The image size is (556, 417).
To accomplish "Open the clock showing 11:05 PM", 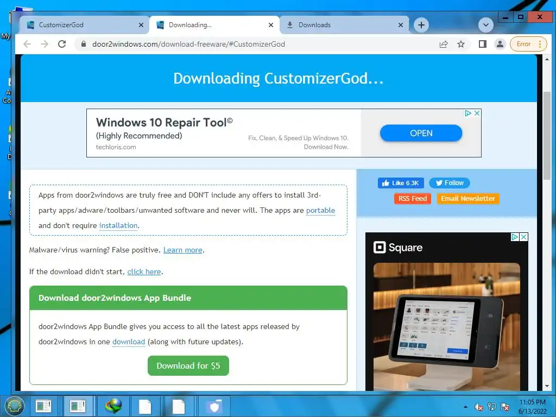I will [x=533, y=406].
